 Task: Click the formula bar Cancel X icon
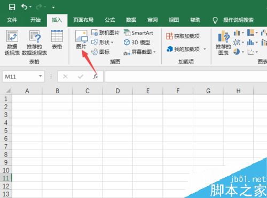(x=65, y=77)
